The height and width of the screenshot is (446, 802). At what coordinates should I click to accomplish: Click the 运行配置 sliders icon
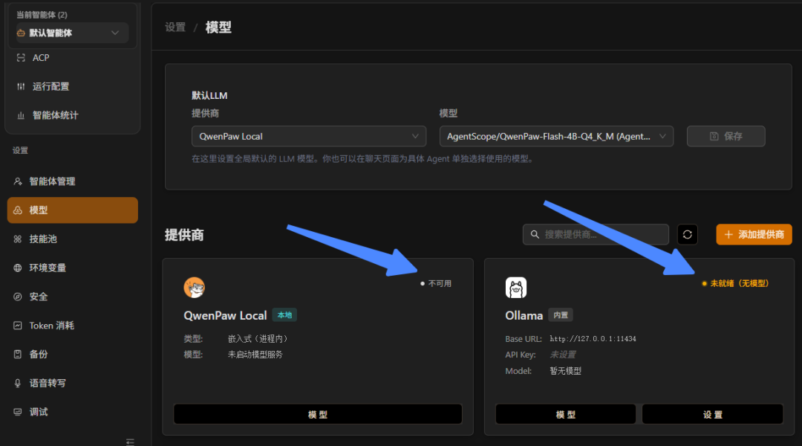click(21, 86)
